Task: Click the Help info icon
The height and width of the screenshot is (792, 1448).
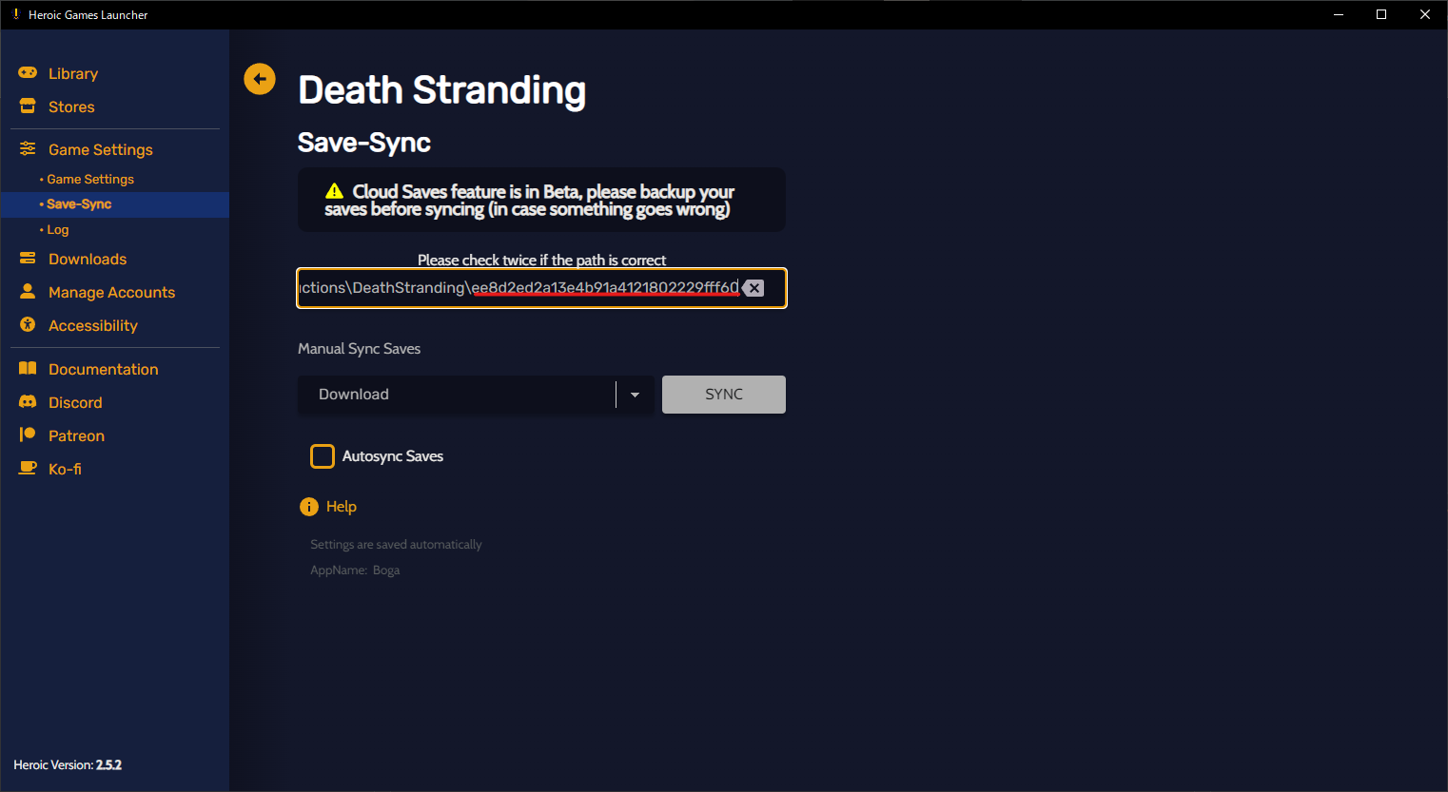Action: [309, 507]
